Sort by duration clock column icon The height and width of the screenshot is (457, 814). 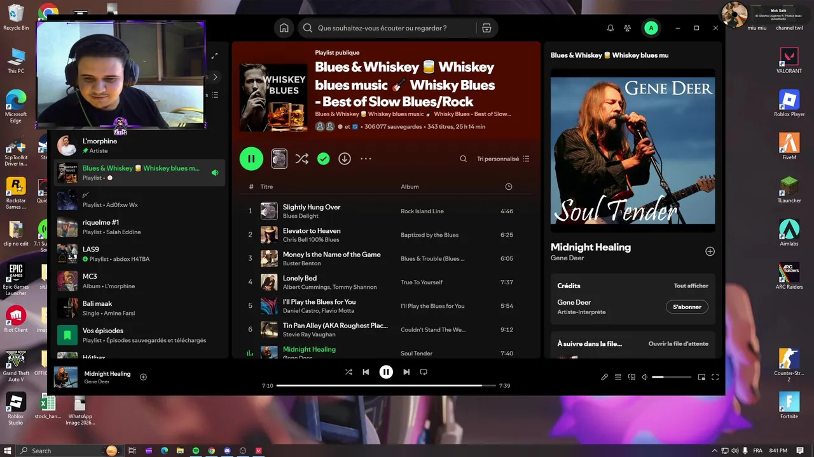[x=508, y=187]
